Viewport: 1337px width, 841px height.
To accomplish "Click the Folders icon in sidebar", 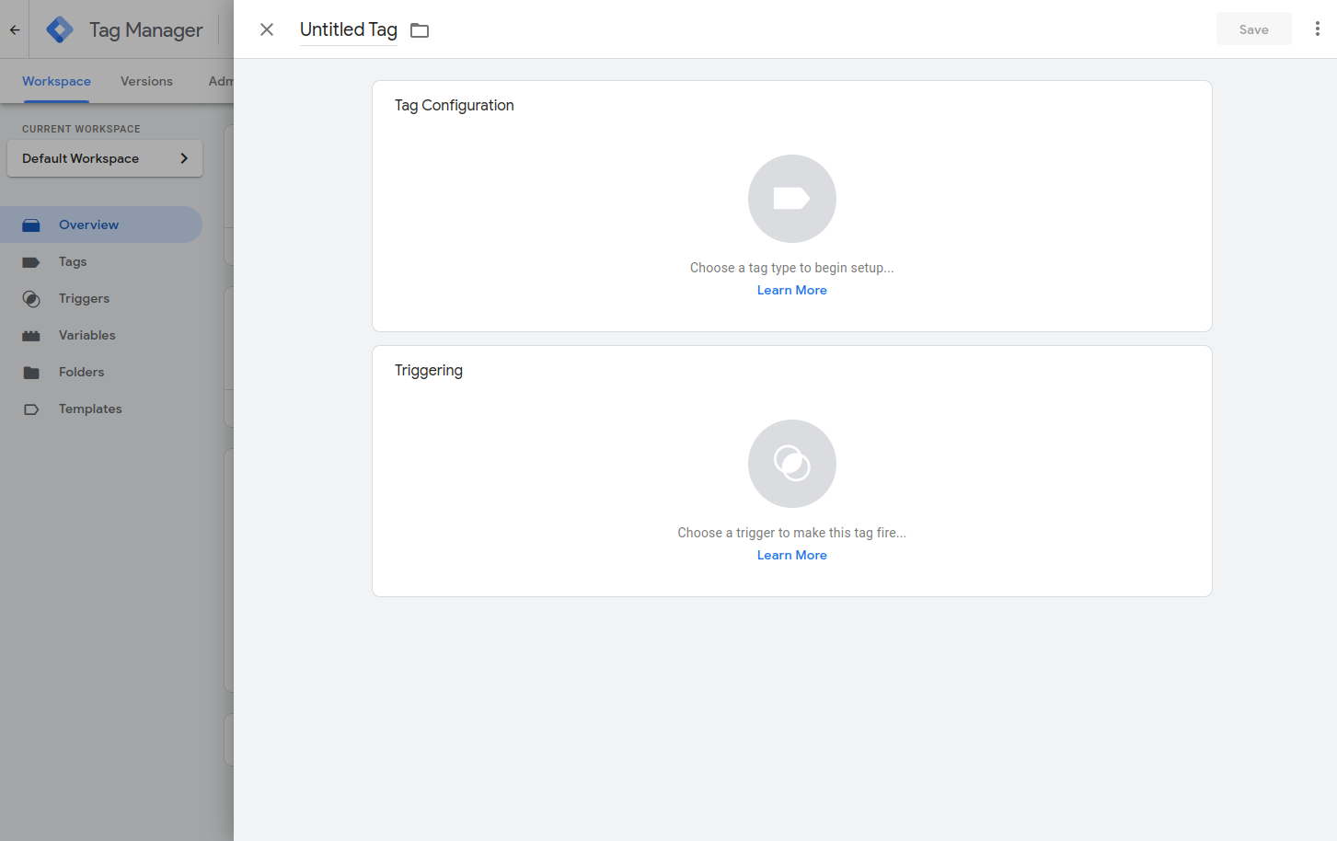I will point(31,373).
